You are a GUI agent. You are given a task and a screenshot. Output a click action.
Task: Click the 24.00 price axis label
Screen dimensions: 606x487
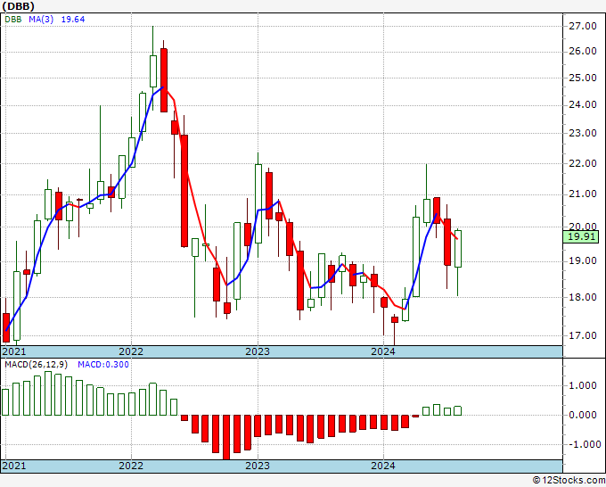(x=583, y=105)
